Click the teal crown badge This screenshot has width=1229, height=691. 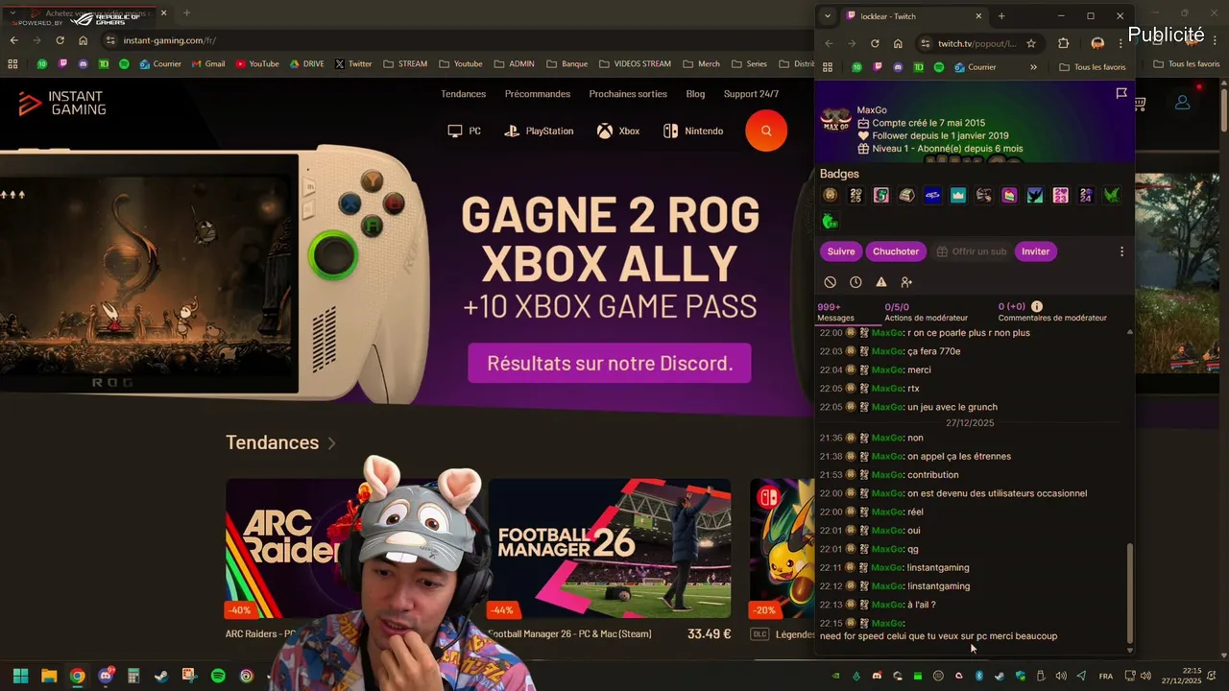click(x=958, y=196)
